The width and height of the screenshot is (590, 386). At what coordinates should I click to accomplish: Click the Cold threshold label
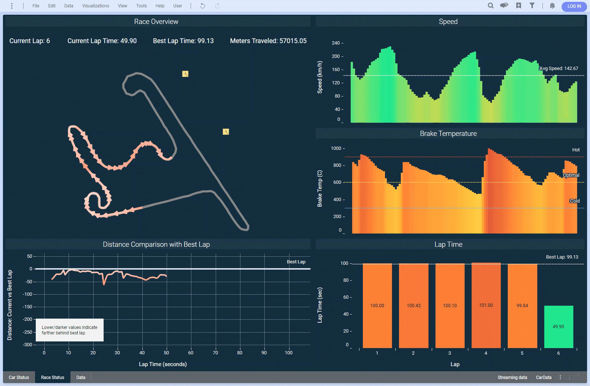[575, 201]
